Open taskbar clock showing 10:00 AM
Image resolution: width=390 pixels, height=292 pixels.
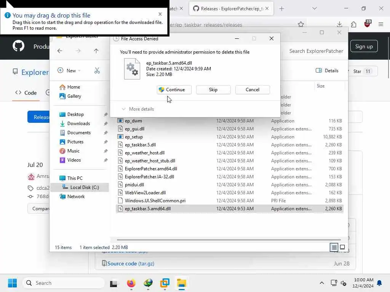(363, 283)
